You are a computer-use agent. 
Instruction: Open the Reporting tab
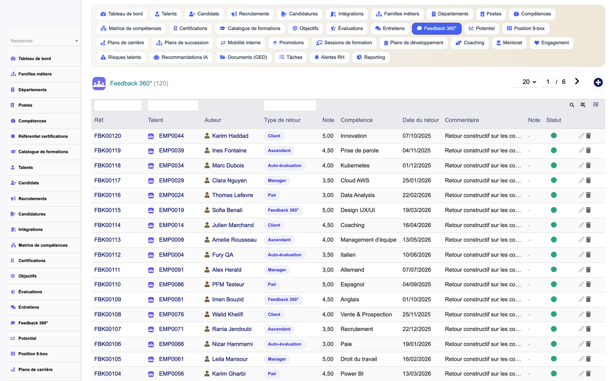(x=371, y=57)
